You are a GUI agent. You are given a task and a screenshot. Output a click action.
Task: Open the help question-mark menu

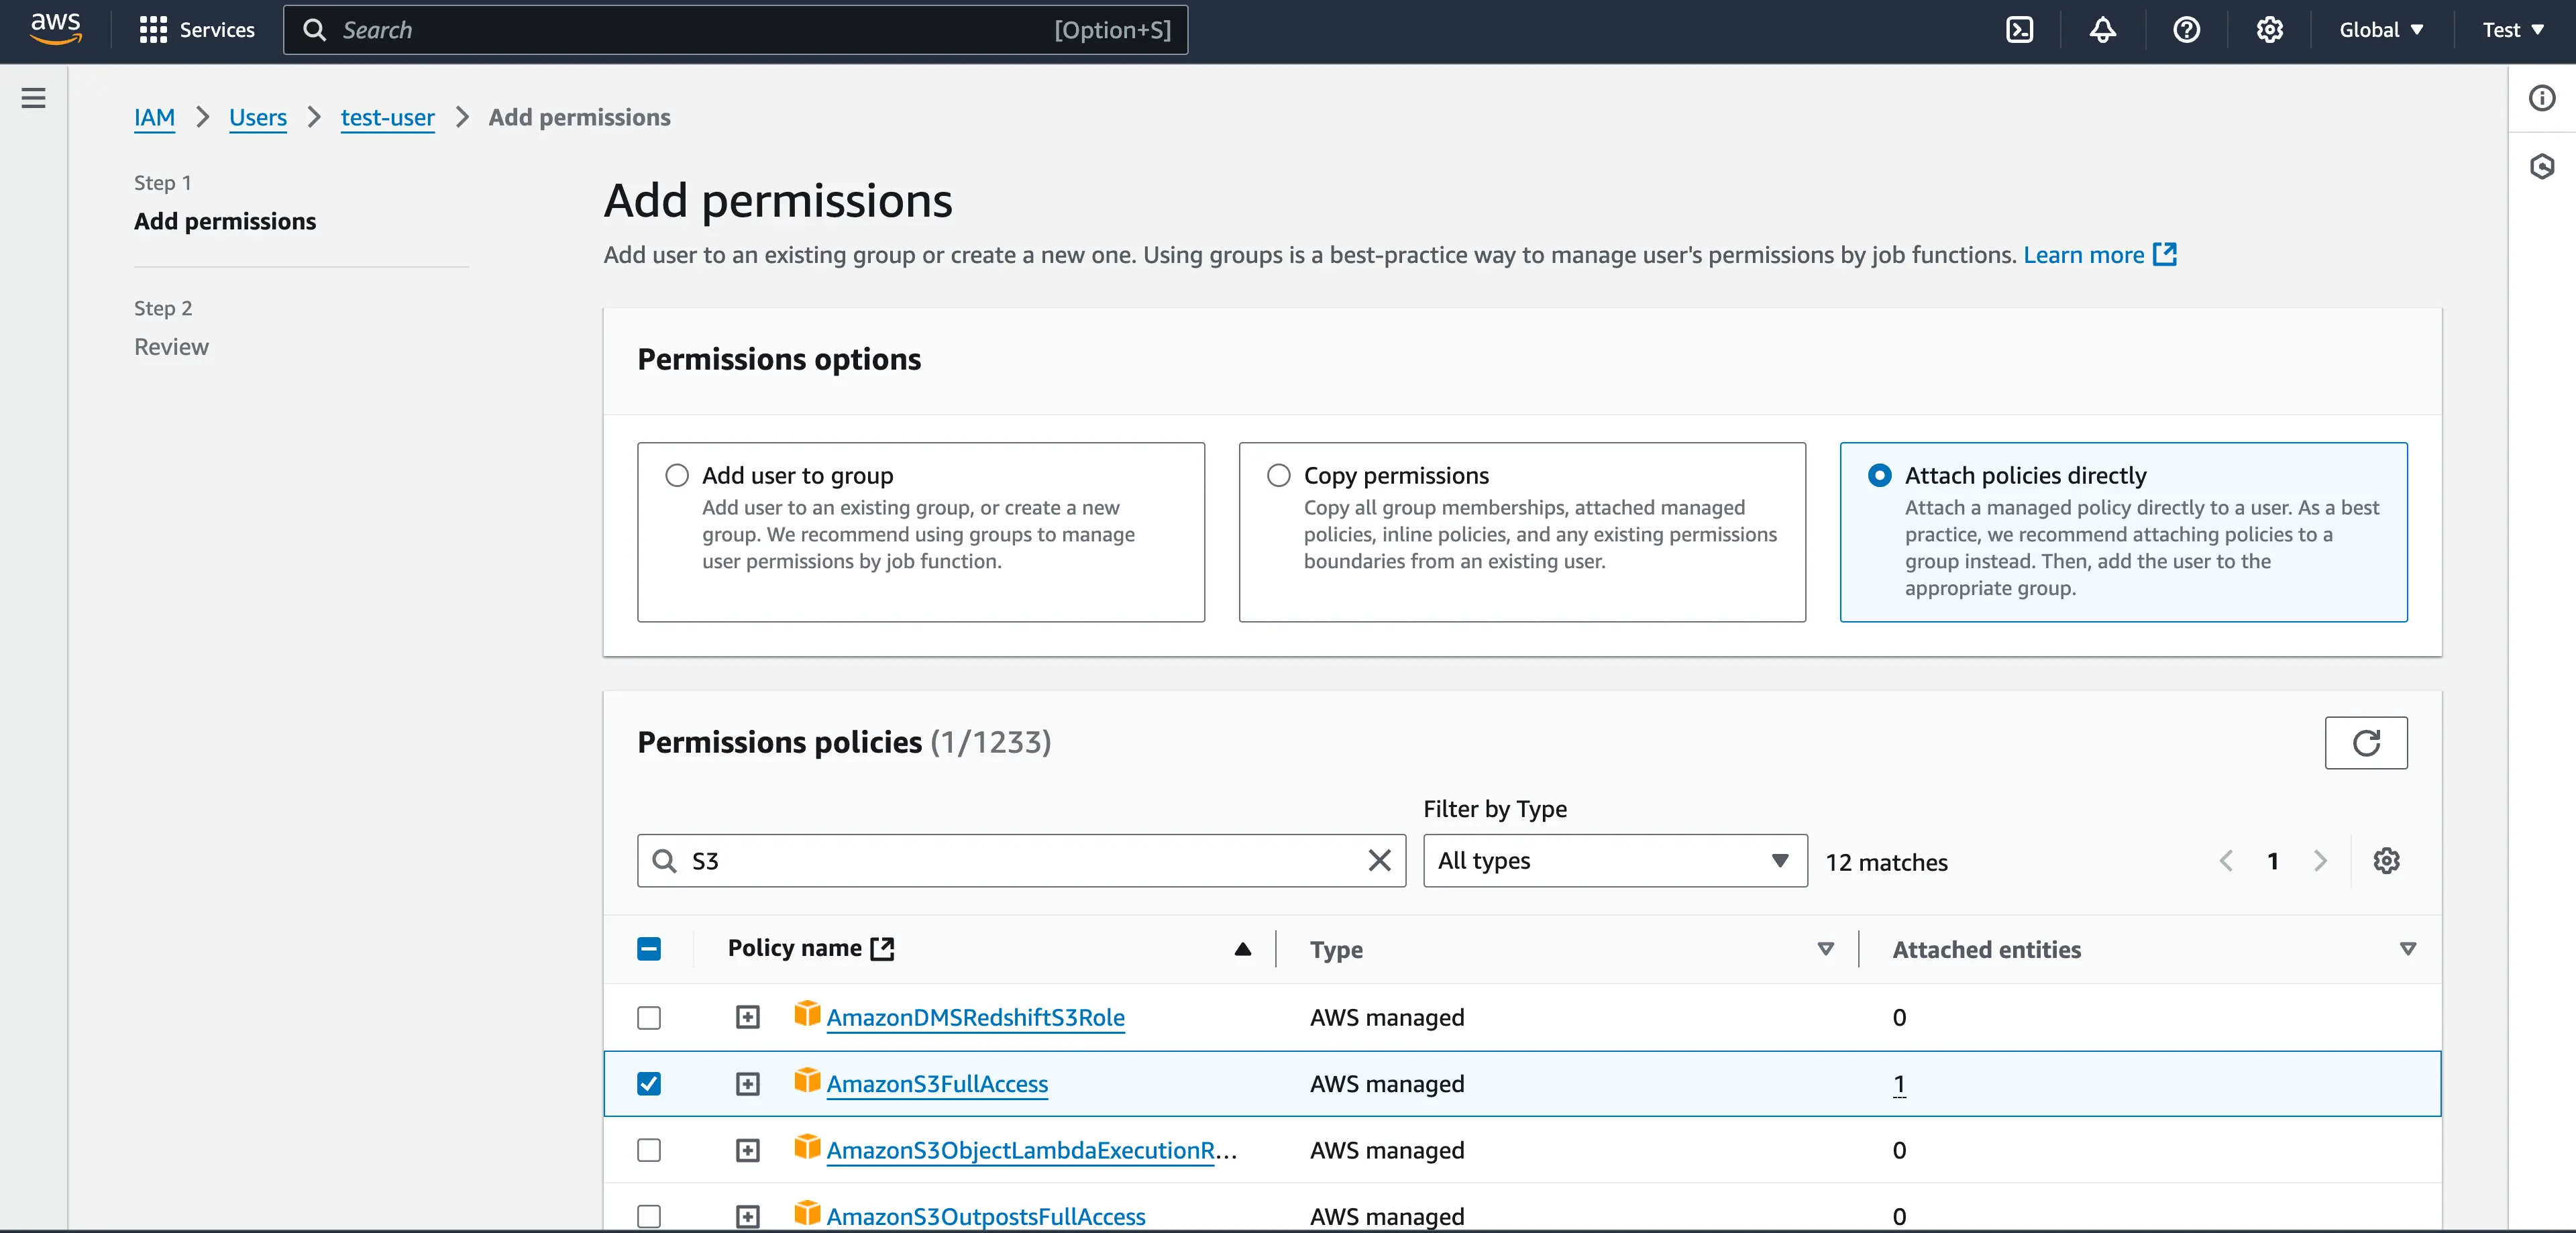[x=2186, y=30]
